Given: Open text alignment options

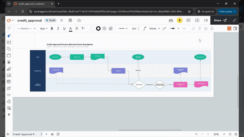Looking at the screenshot, I should (x=77, y=28).
